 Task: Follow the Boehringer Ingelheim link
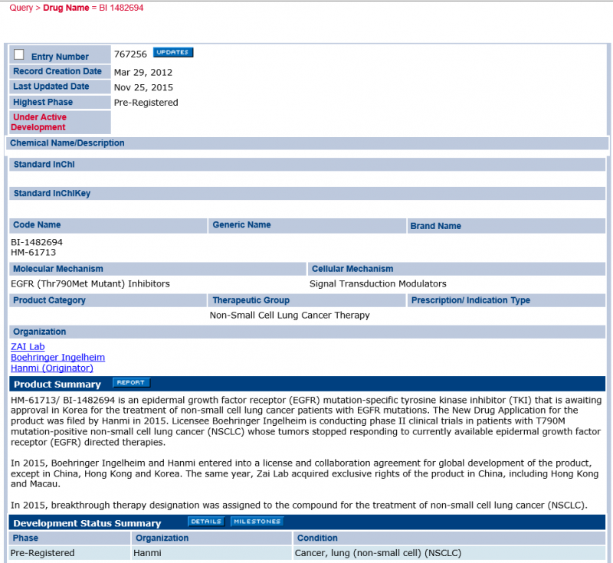click(58, 357)
